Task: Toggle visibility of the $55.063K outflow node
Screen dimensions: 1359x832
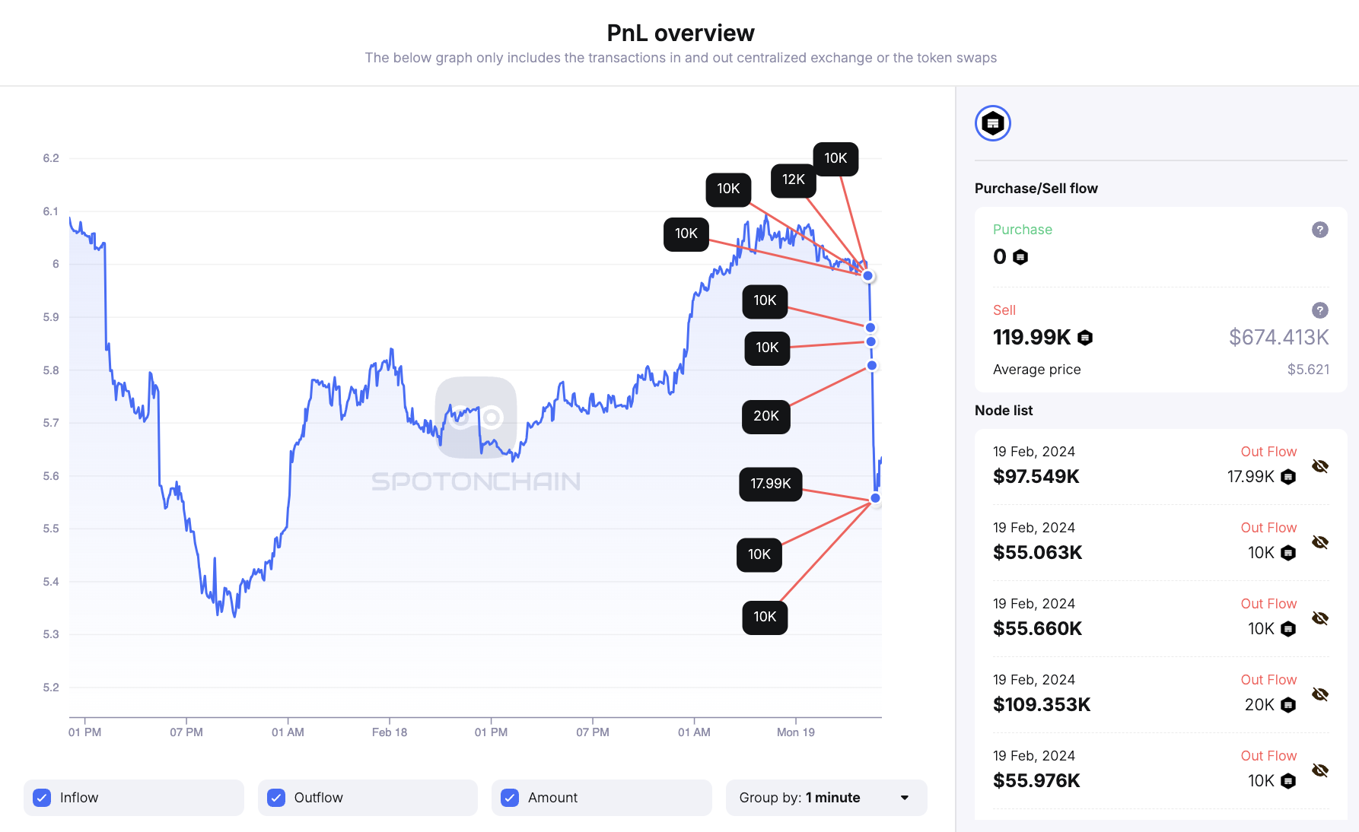Action: 1321,542
